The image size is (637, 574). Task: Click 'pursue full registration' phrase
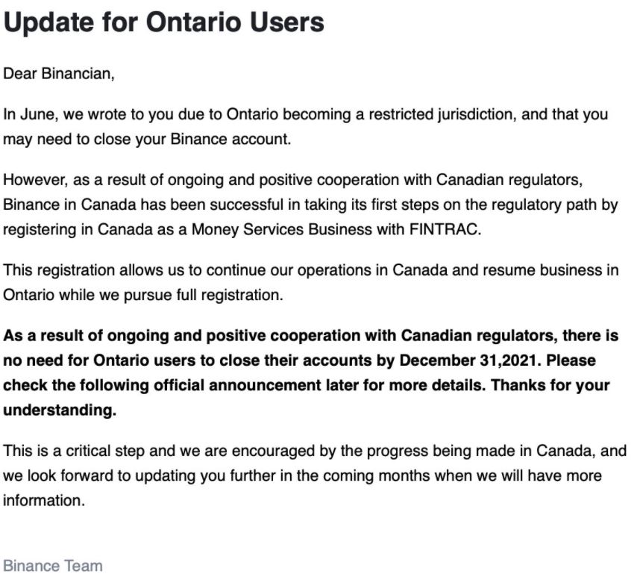click(203, 295)
